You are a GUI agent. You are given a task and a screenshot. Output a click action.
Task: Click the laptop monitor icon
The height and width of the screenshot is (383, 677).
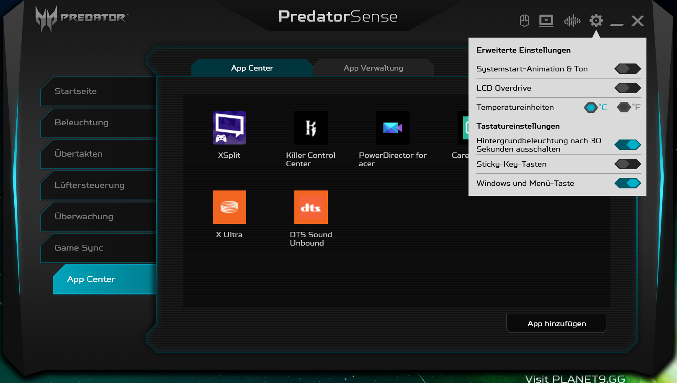[546, 20]
